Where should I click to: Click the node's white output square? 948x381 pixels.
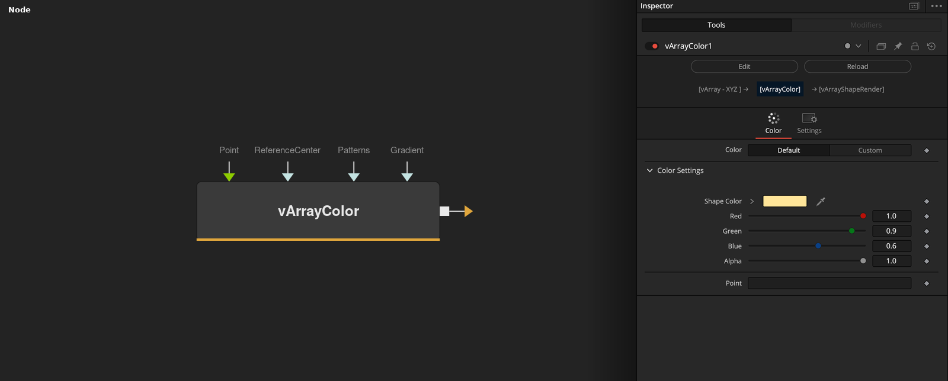444,211
